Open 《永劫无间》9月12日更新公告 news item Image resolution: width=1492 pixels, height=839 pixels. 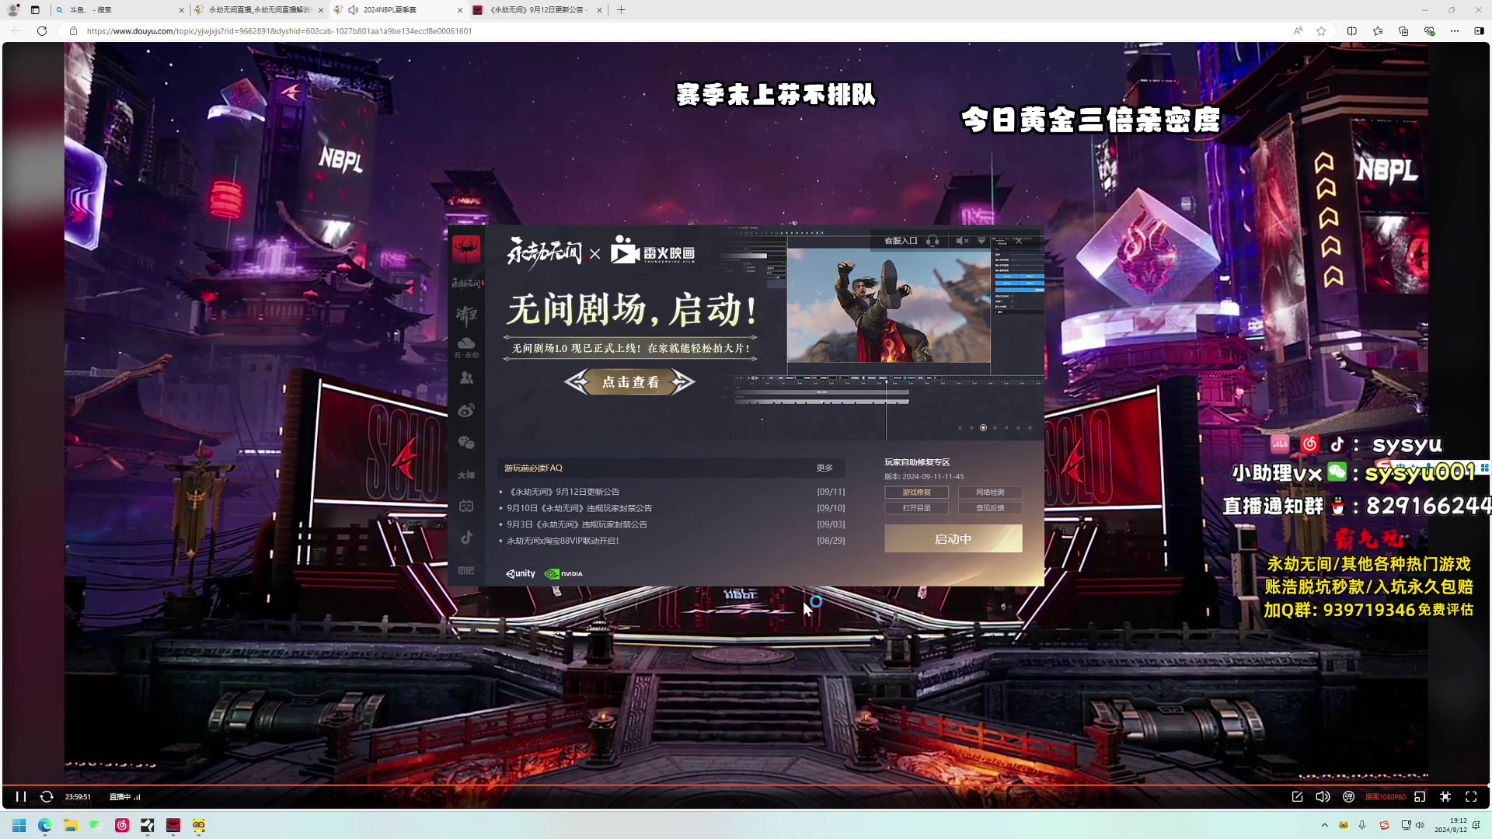[x=563, y=492]
